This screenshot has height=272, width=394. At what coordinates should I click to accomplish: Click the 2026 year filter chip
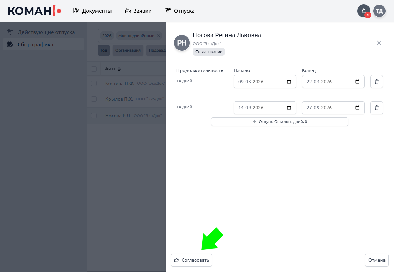tap(107, 36)
